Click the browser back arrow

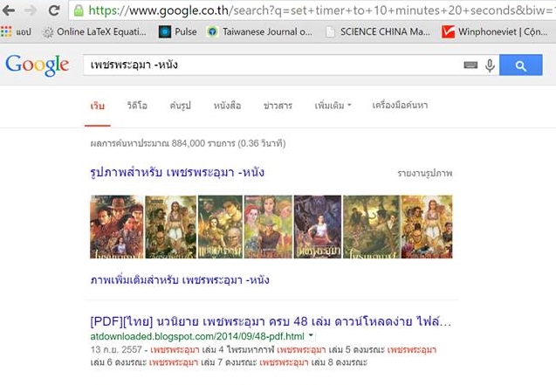pyautogui.click(x=8, y=10)
